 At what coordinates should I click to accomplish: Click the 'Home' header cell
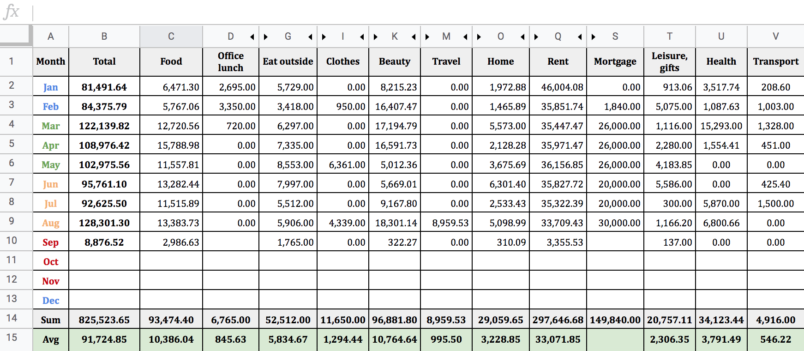[501, 62]
